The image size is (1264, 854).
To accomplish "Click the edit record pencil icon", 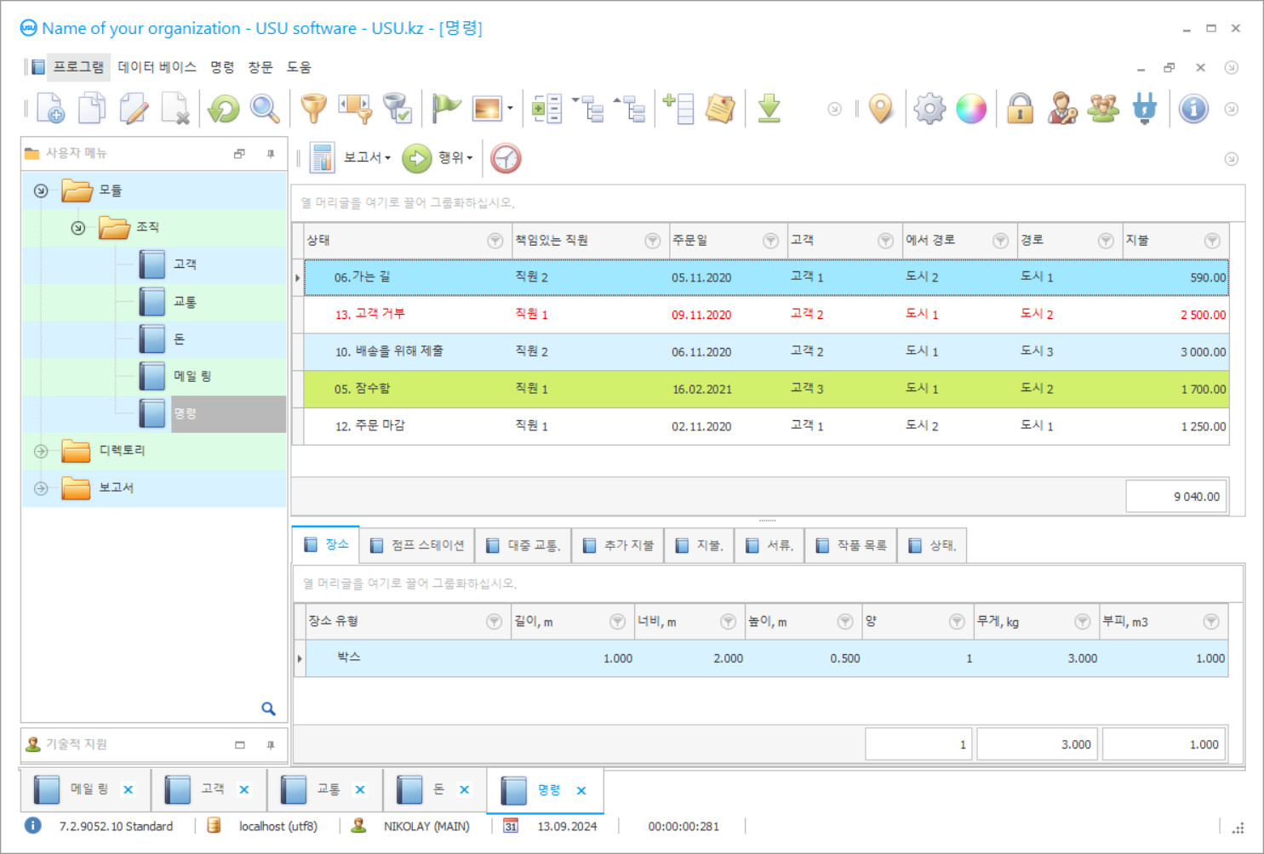I will pyautogui.click(x=134, y=109).
